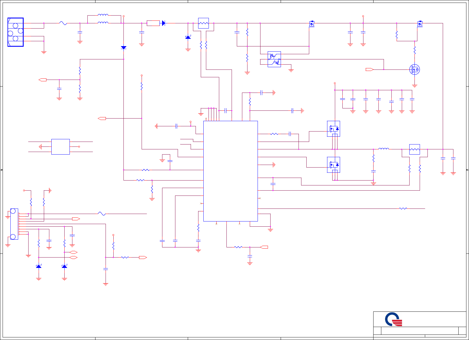469x340 pixels.
Task: Click the boxed sense resistor on the input rail
Action: click(x=204, y=23)
